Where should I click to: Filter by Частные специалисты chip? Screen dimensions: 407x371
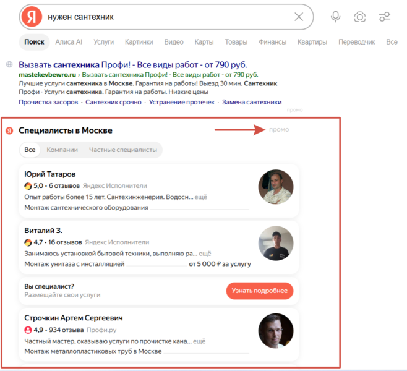click(x=123, y=150)
